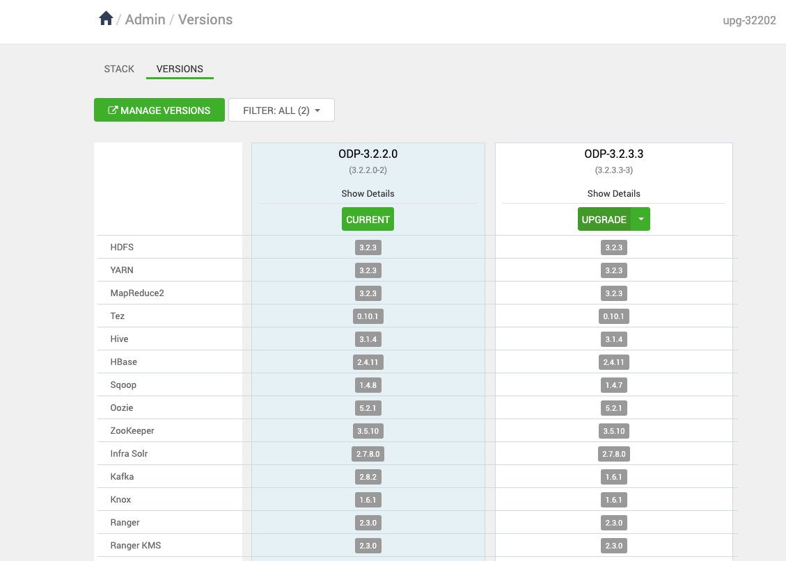Screen dimensions: 786x561
Task: Click the UPGRADE button for ODP-3.2.3.3
Action: click(604, 219)
